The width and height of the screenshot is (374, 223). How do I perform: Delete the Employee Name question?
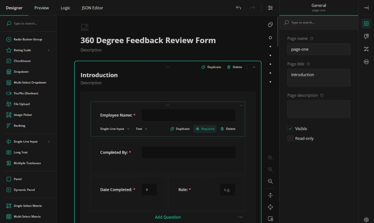(228, 129)
